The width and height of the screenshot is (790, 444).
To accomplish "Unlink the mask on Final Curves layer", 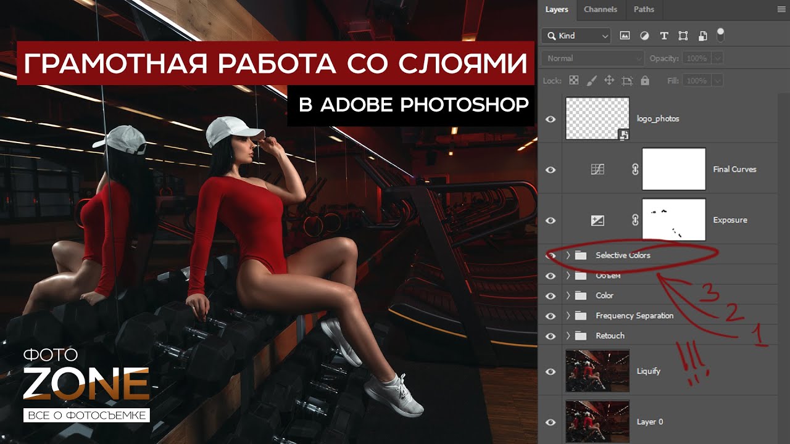I will 635,169.
